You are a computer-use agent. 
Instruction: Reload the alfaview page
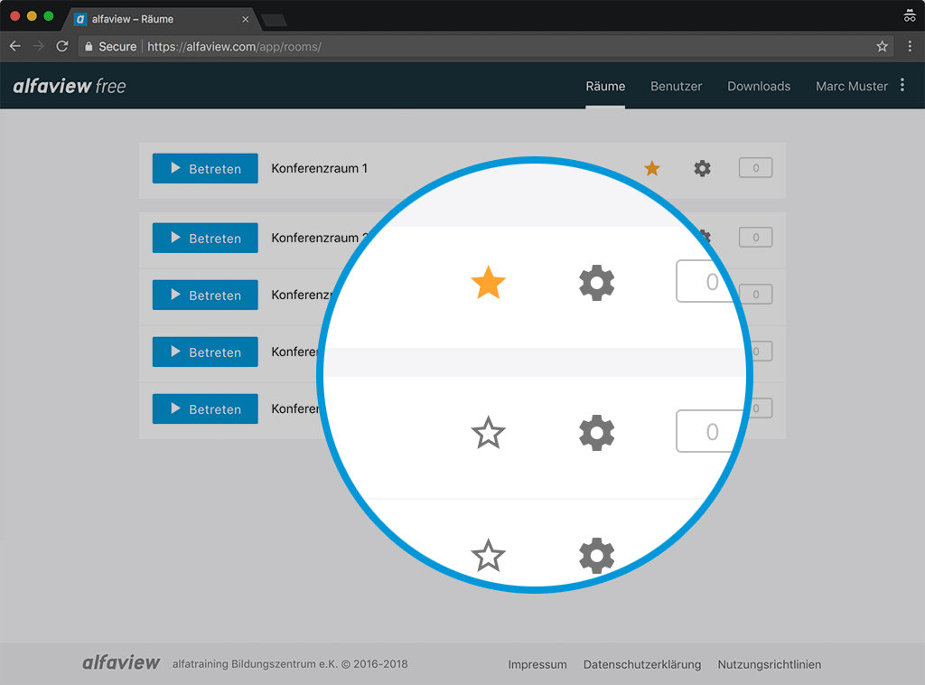pos(62,46)
